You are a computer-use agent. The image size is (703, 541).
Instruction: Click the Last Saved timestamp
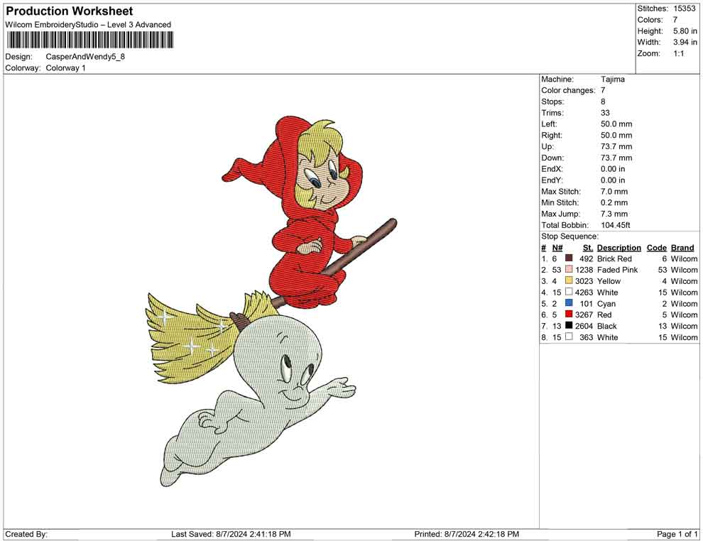click(231, 534)
